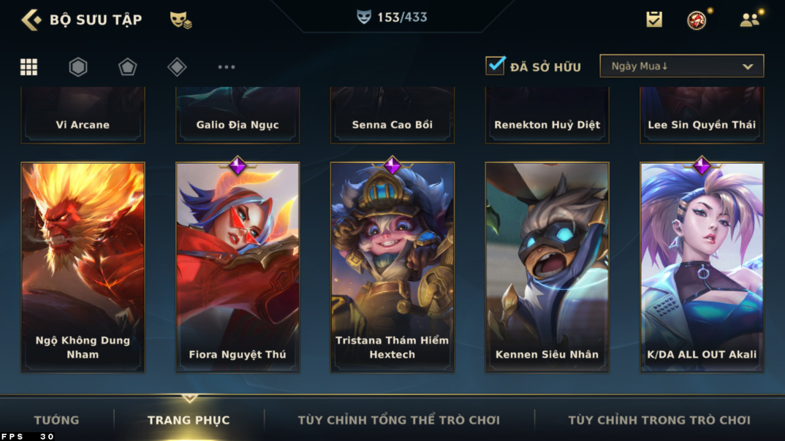Open more filters three-dot icon
785x441 pixels.
(227, 66)
